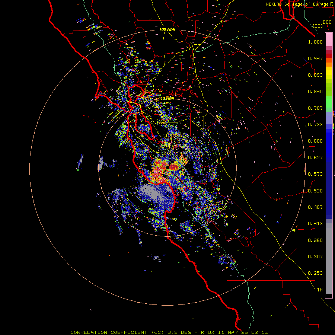The height and width of the screenshot is (335, 335).
Task: Select the 1.000 scale value
Action: tap(315, 42)
